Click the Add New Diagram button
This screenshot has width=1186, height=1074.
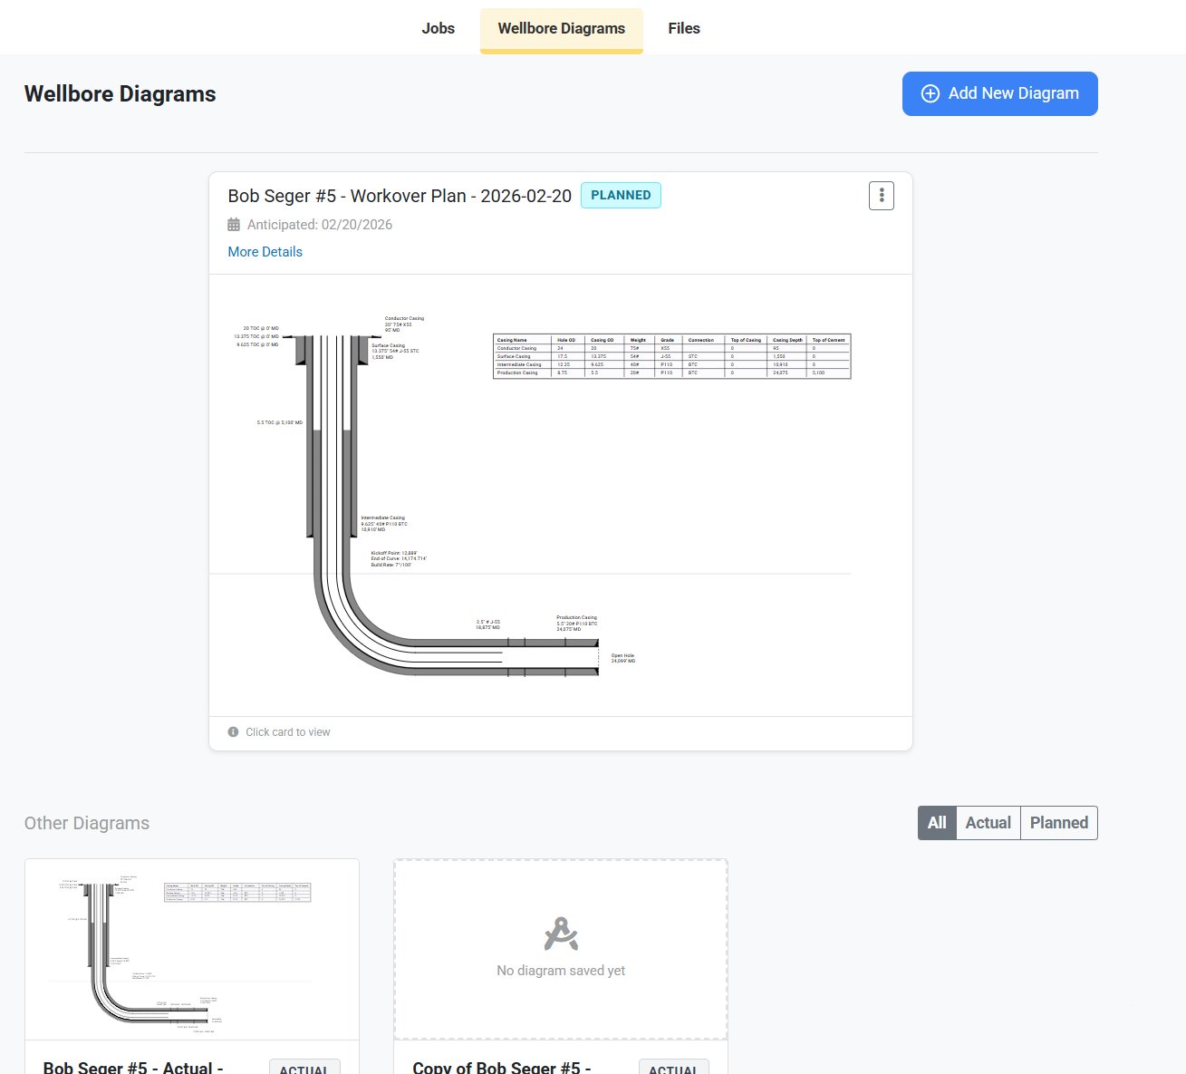point(999,93)
